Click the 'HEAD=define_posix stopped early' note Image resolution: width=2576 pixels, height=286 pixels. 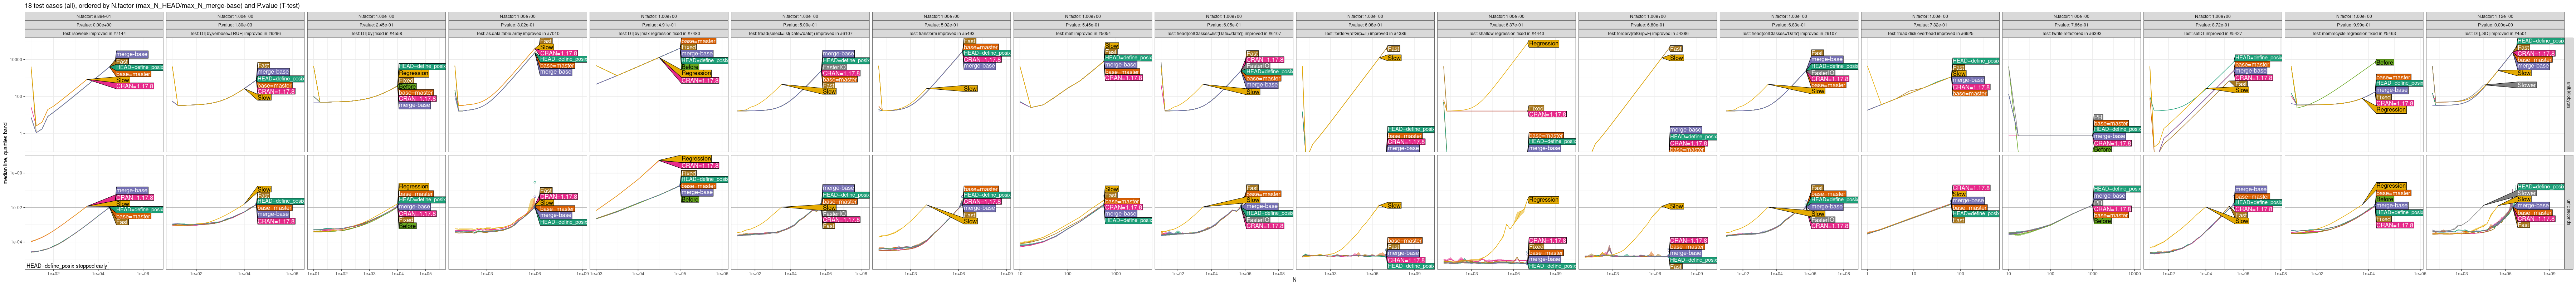67,266
